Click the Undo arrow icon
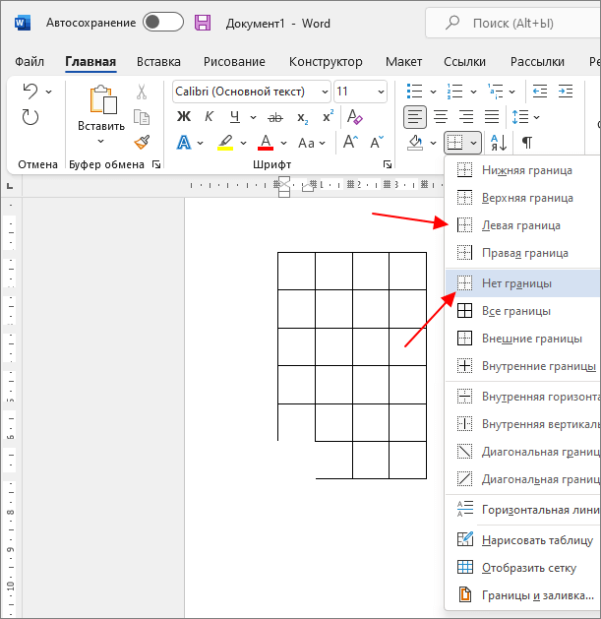 (x=30, y=92)
